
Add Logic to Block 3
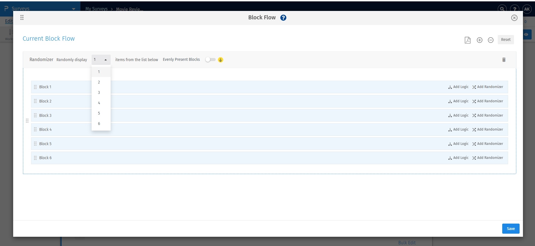(x=458, y=115)
